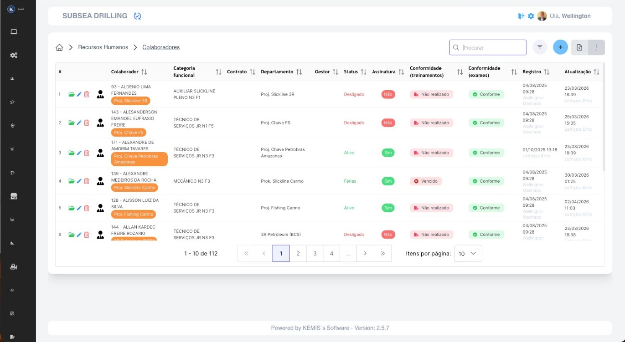Export to Excel with the spreadsheet icon
Viewport: 625px width, 342px height.
tap(579, 47)
